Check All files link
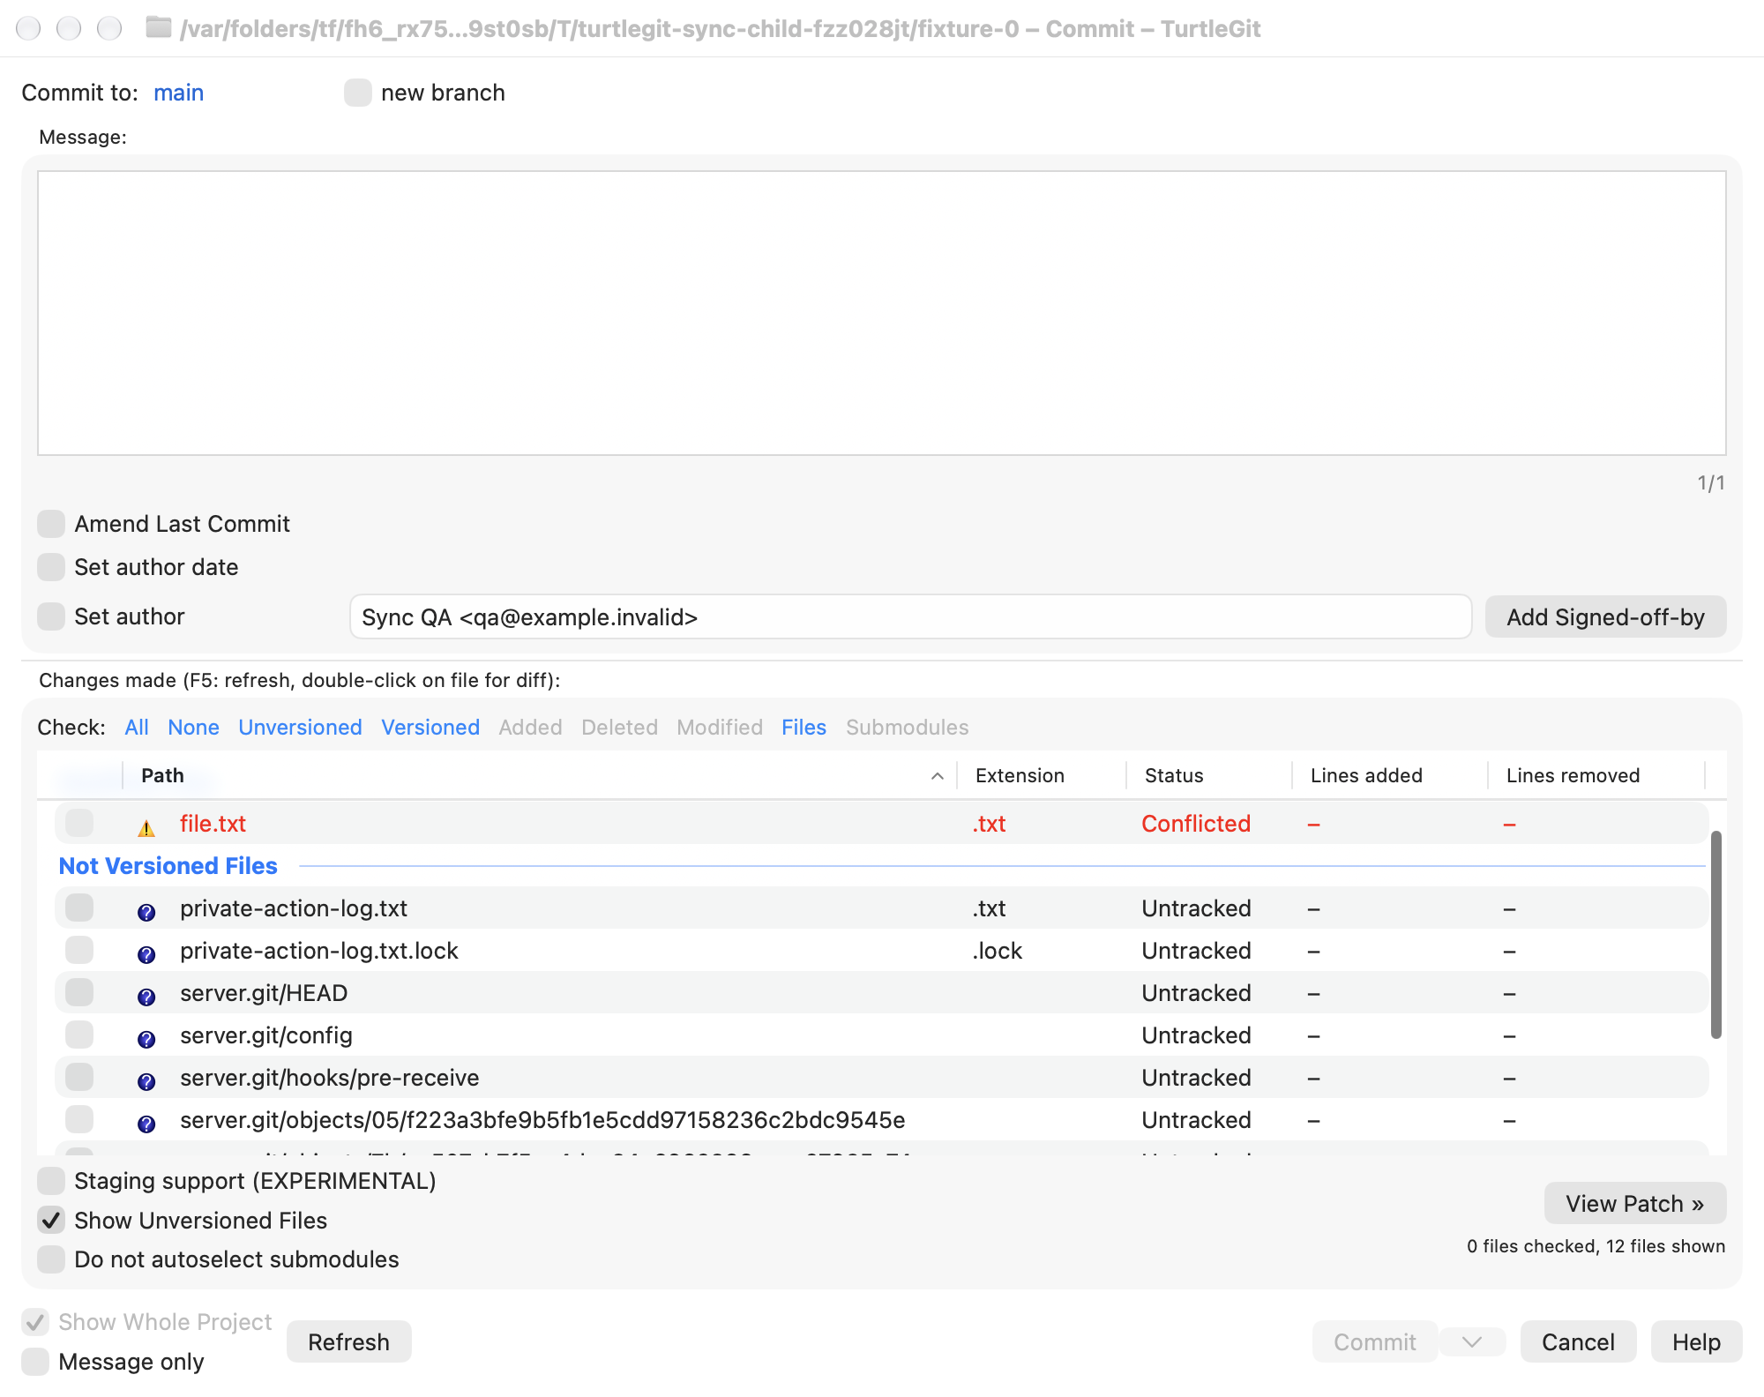Screen dimensions: 1764x1397 [137, 728]
